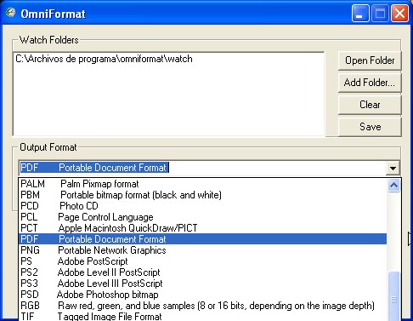Image resolution: width=413 pixels, height=321 pixels.
Task: Minimize the OmniFormat window
Action: pyautogui.click(x=360, y=14)
